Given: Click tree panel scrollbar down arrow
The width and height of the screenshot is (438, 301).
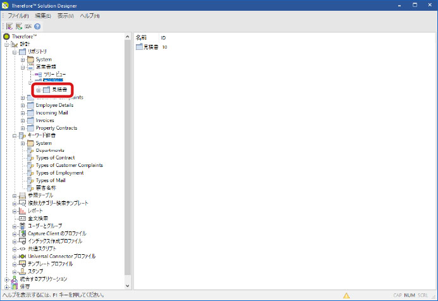Looking at the screenshot, I should [x=128, y=286].
